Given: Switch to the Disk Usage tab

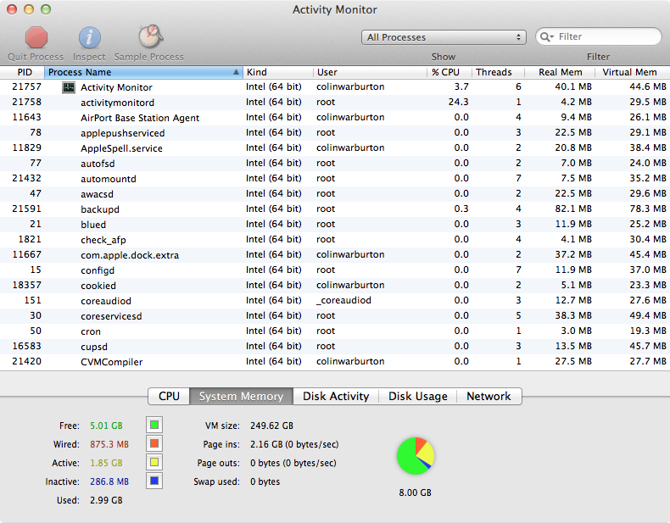Looking at the screenshot, I should tap(417, 396).
